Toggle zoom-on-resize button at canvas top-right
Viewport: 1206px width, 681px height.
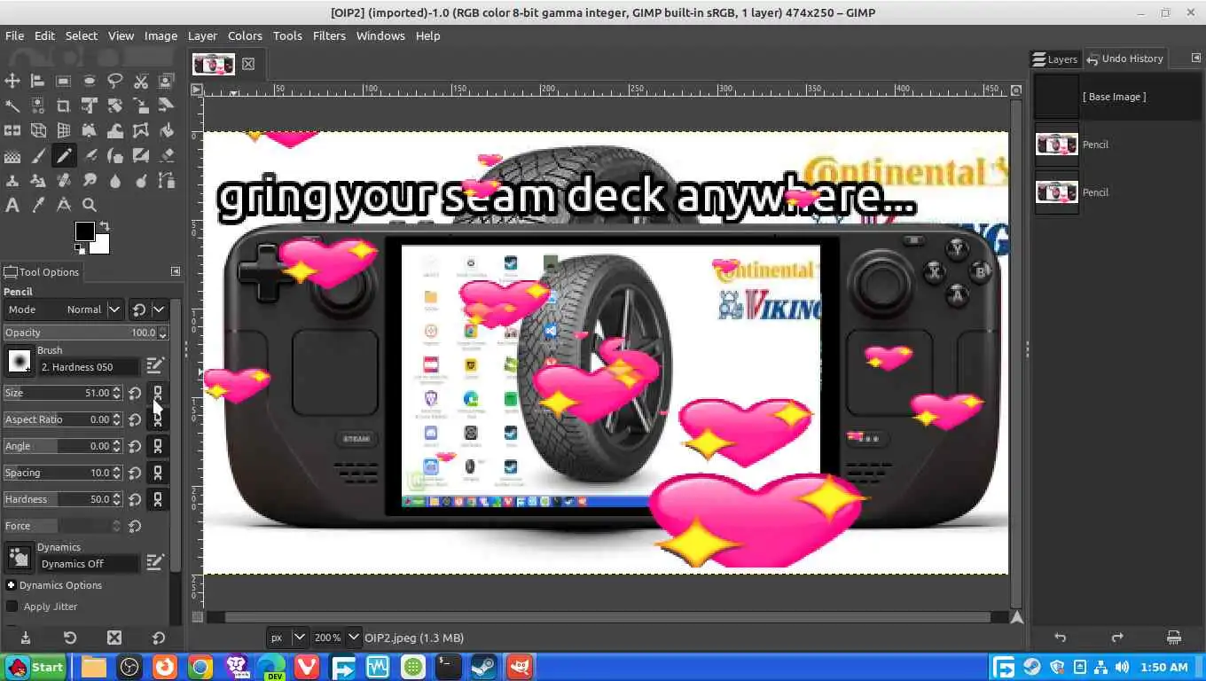(x=1016, y=90)
